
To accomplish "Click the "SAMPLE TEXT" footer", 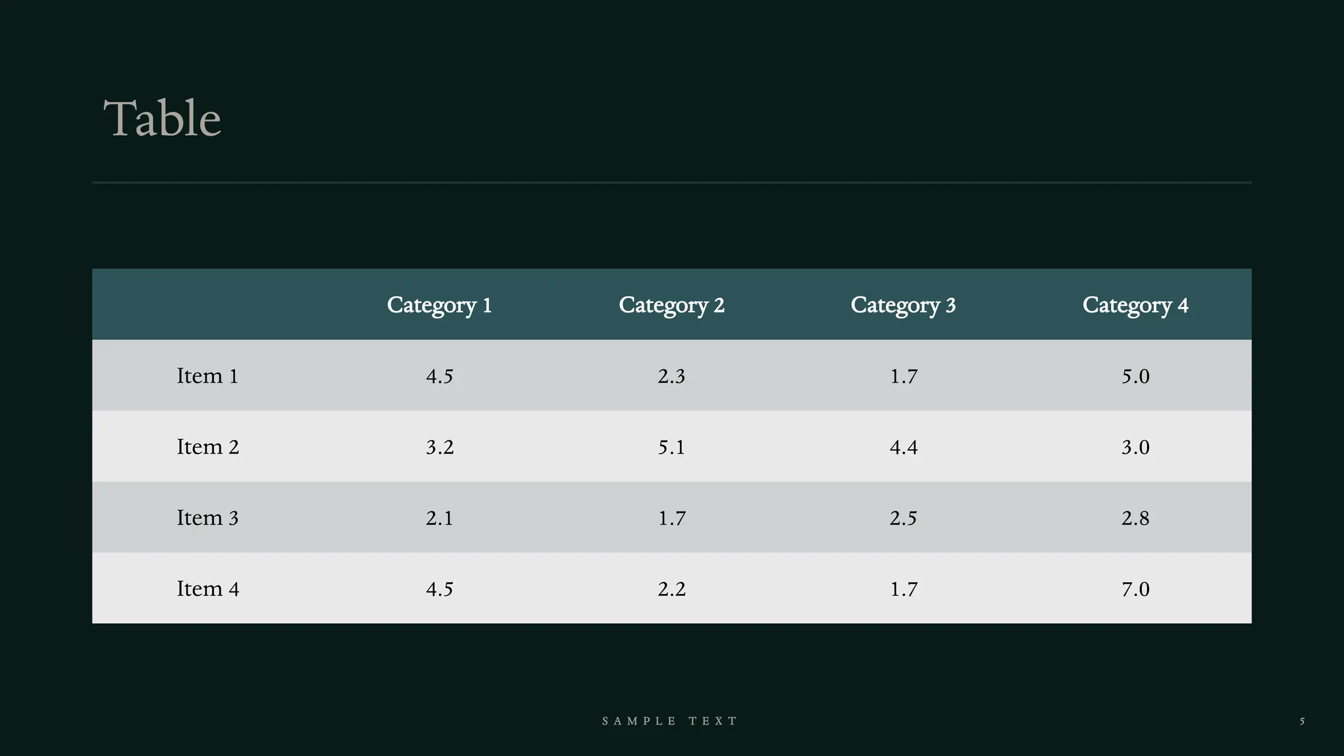I will coord(670,721).
